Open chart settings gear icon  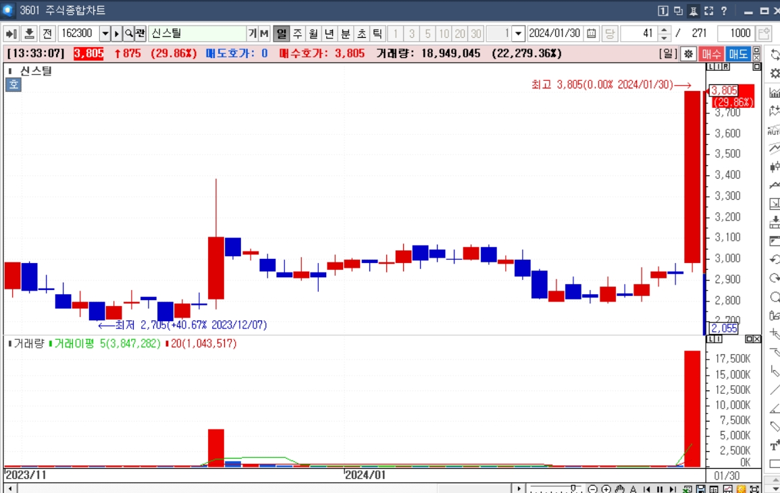click(688, 54)
